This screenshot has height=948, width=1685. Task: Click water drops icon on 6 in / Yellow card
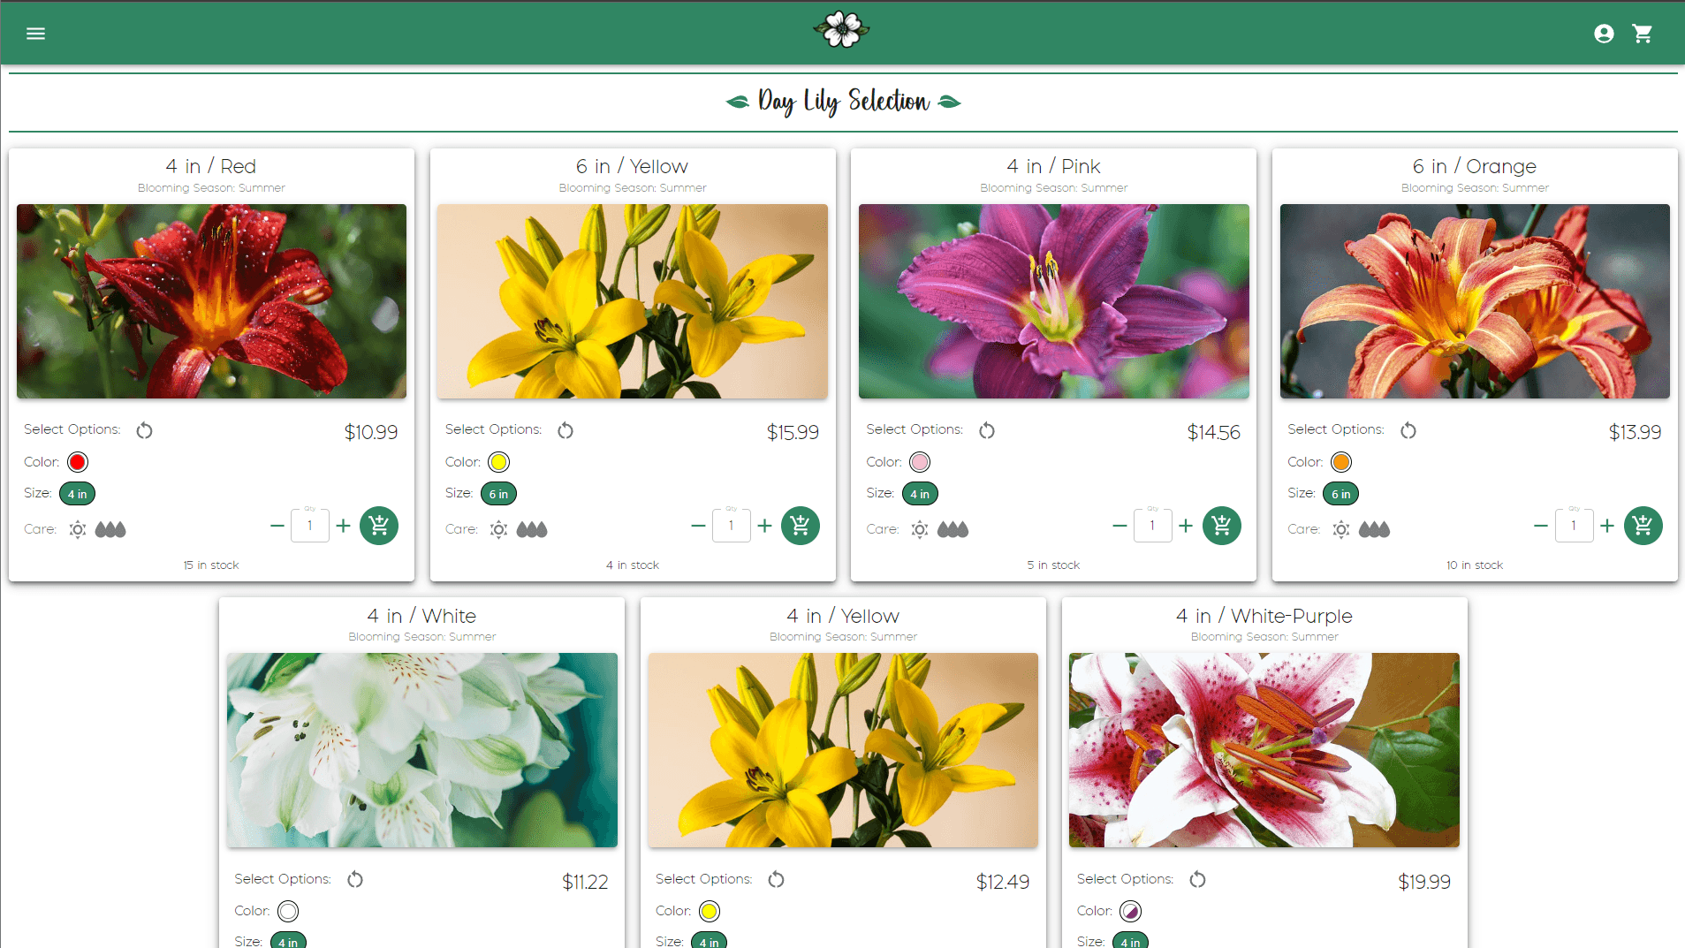tap(532, 529)
